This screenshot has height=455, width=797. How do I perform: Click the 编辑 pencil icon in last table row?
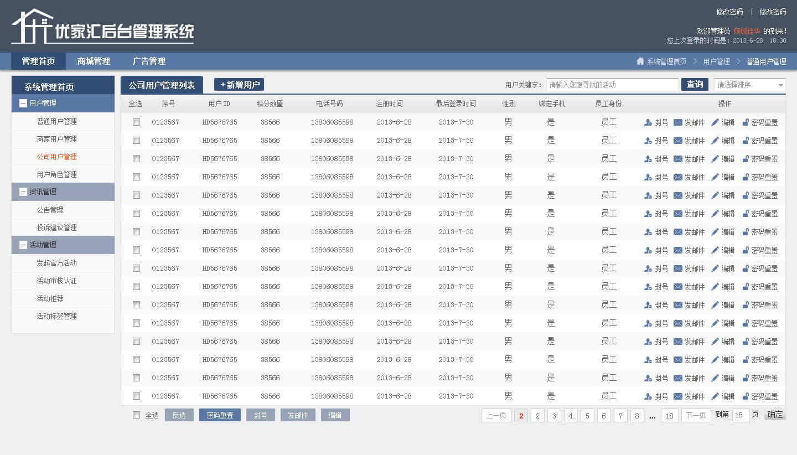point(715,396)
